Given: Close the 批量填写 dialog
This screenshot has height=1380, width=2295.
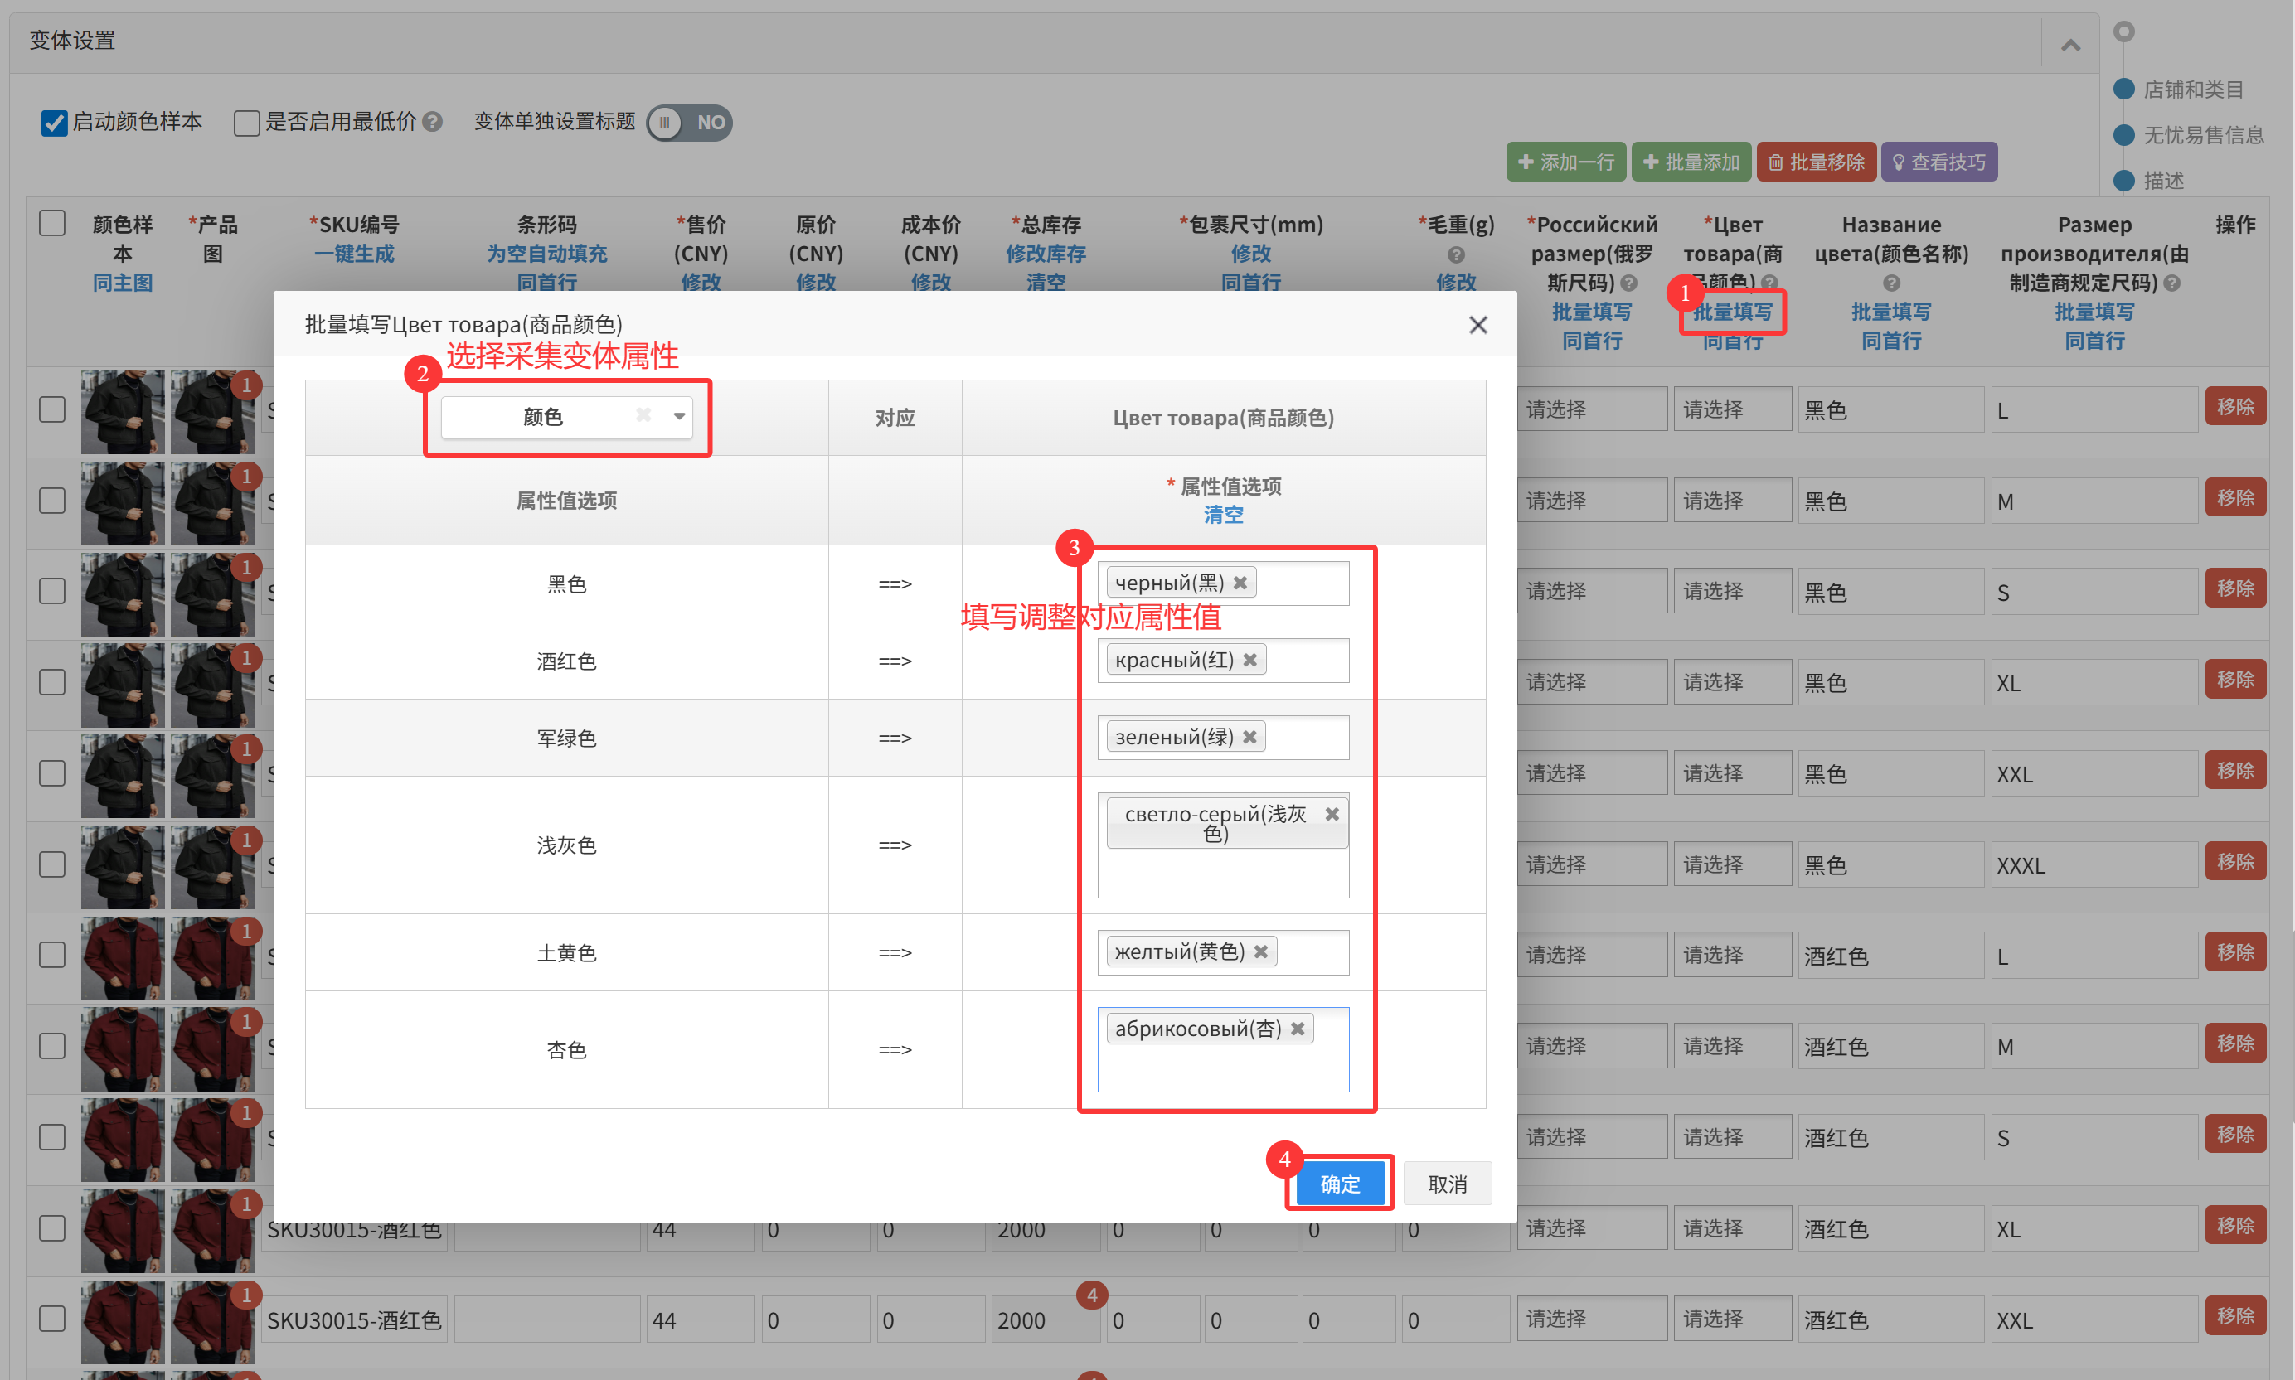Looking at the screenshot, I should tap(1477, 325).
